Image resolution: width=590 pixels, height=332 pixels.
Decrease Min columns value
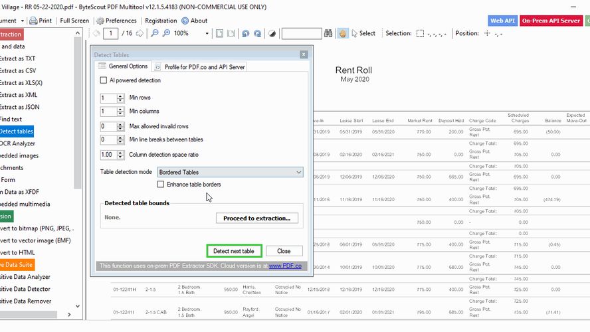click(x=120, y=114)
